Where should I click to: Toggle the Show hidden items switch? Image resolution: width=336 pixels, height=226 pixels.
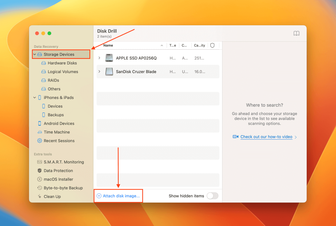coord(213,196)
